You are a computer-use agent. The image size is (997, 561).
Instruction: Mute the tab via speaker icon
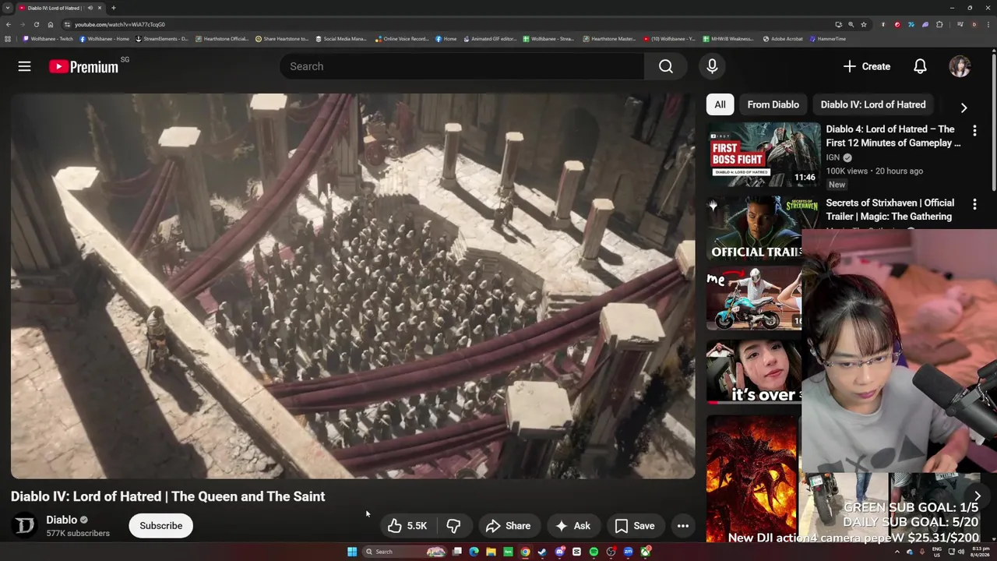pyautogui.click(x=90, y=8)
